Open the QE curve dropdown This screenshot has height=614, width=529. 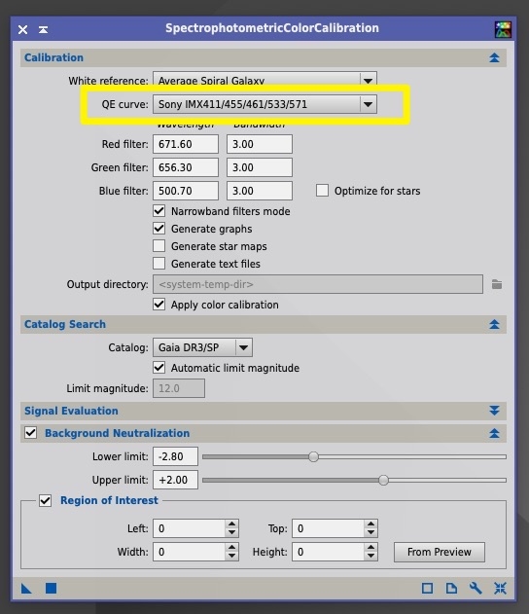pos(264,104)
